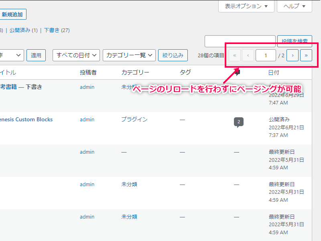Open the すべての日付 dropdown

click(76, 55)
